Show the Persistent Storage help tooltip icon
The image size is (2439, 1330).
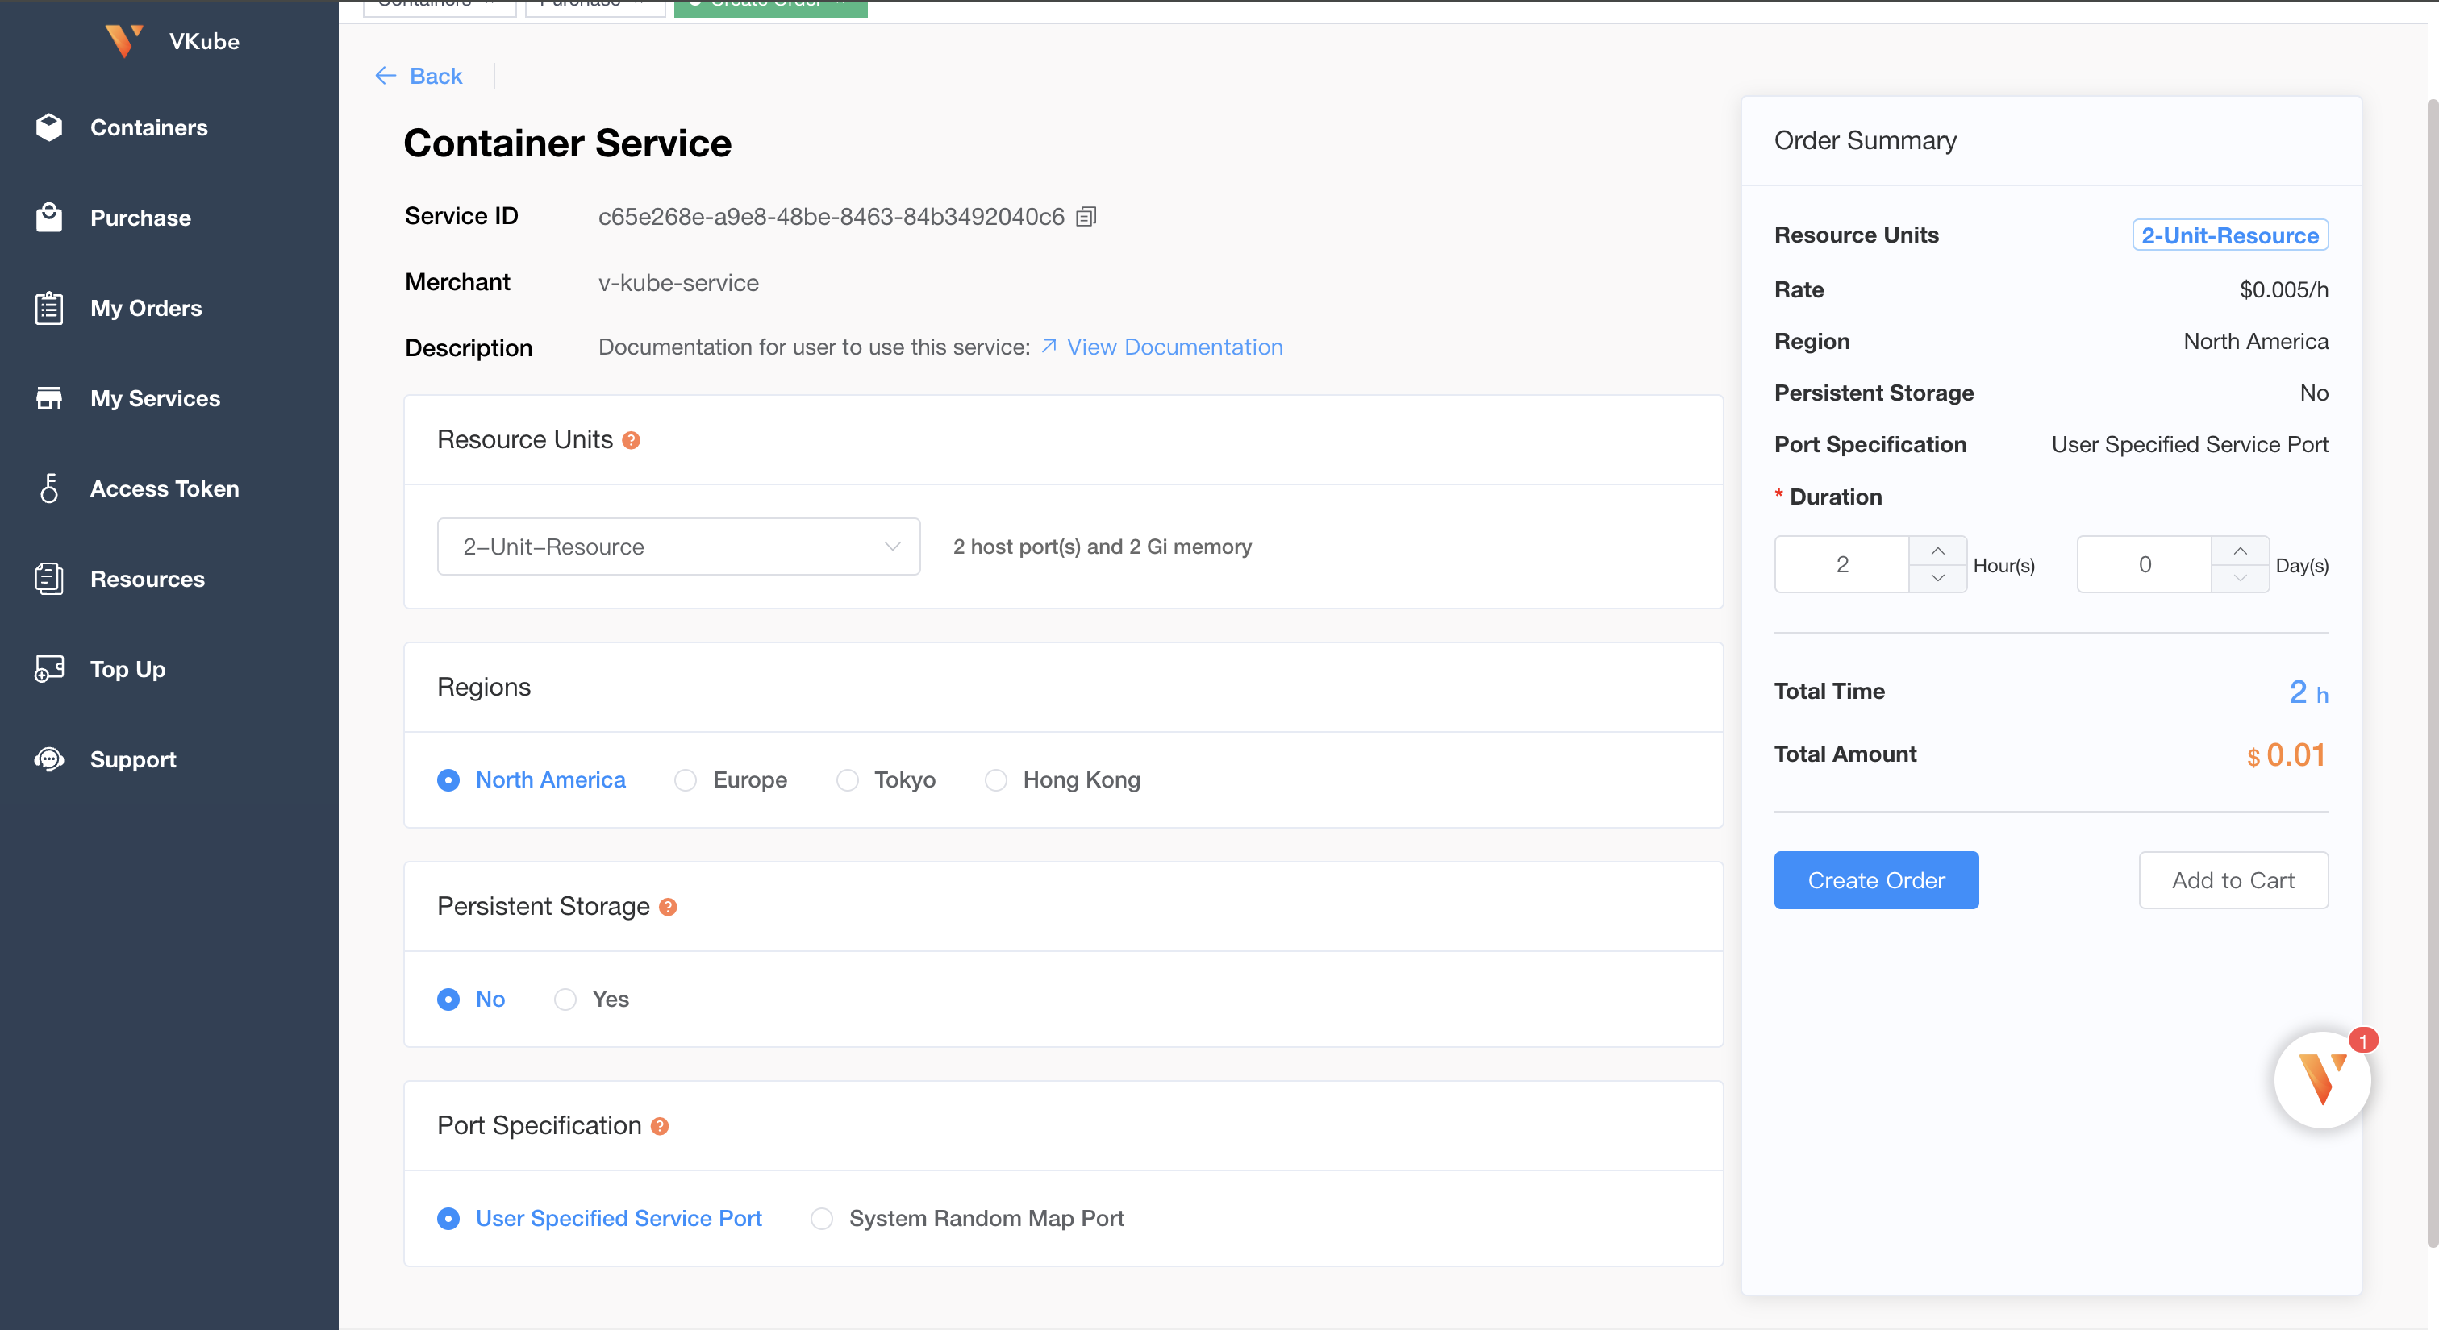668,906
